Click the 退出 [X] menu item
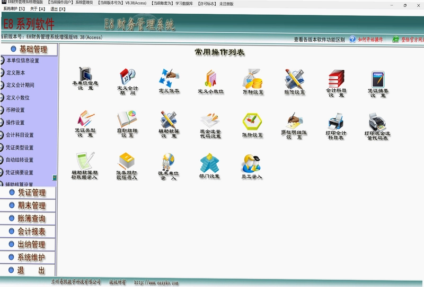424x287 pixels. click(x=58, y=9)
